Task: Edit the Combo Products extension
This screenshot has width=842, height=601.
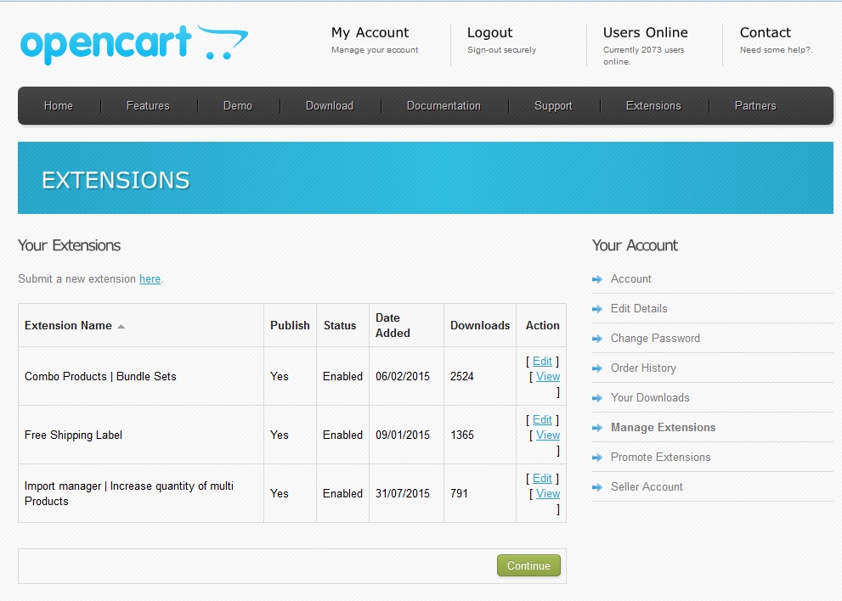Action: coord(542,361)
